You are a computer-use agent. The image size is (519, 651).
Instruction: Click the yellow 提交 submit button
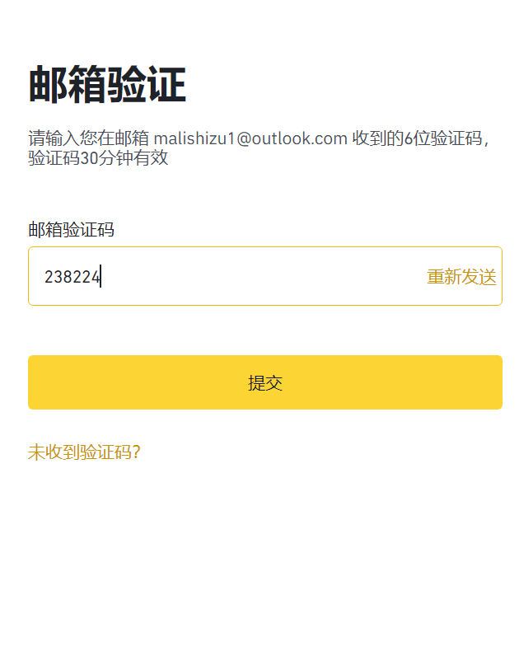(x=264, y=382)
